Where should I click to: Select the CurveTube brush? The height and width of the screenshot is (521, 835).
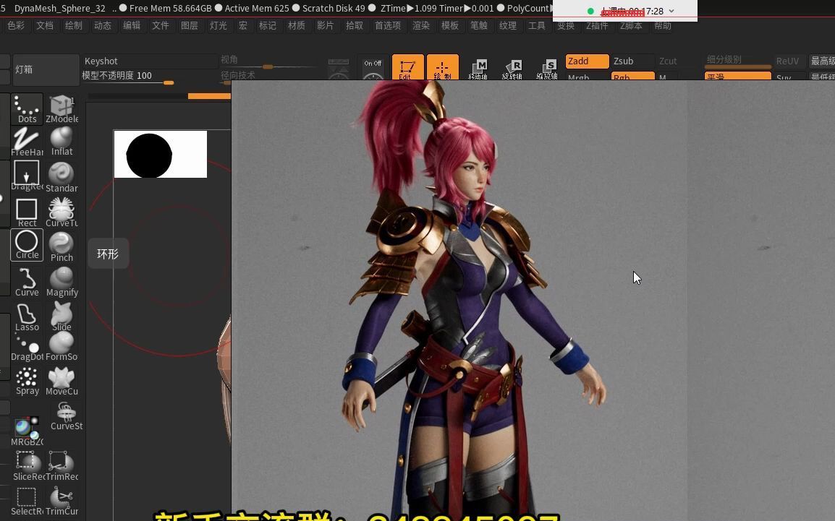(x=62, y=209)
